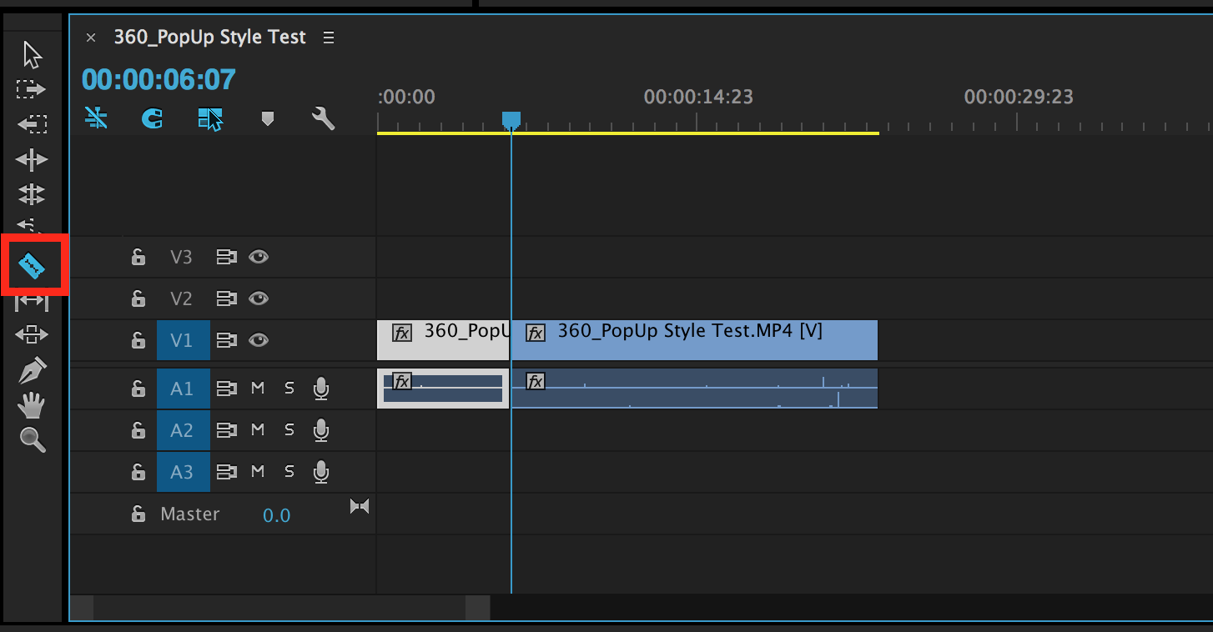Lock video track V3
Image resolution: width=1213 pixels, height=632 pixels.
click(x=138, y=257)
